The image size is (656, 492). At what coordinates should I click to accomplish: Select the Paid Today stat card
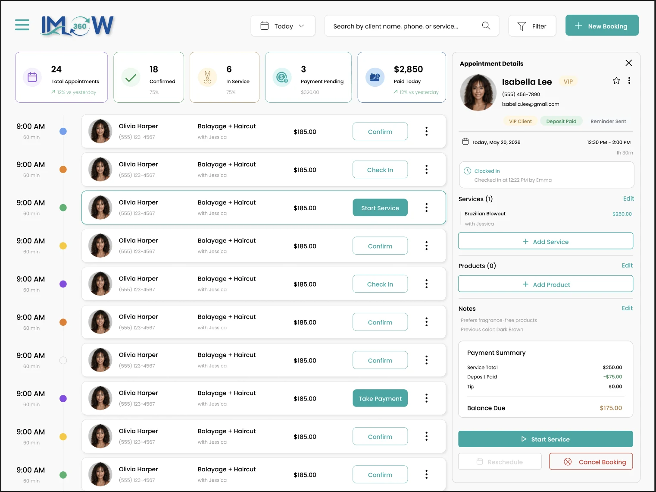point(402,77)
